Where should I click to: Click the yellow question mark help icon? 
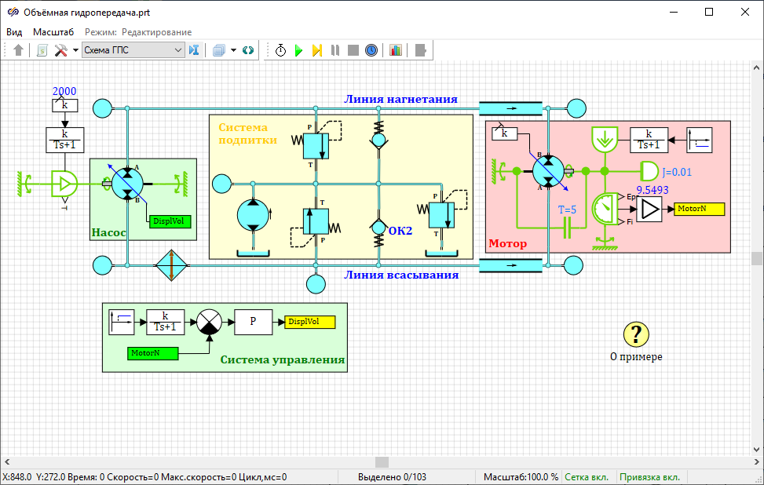point(636,334)
